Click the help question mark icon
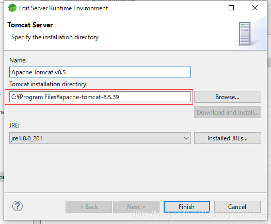Image resolution: width=271 pixels, height=224 pixels. coord(17,206)
